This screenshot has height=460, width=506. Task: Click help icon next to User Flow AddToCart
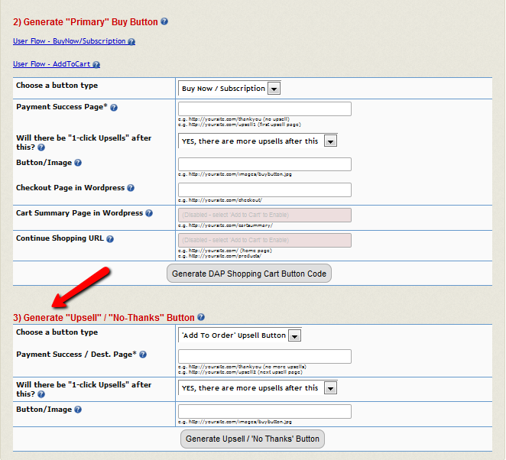click(x=96, y=65)
